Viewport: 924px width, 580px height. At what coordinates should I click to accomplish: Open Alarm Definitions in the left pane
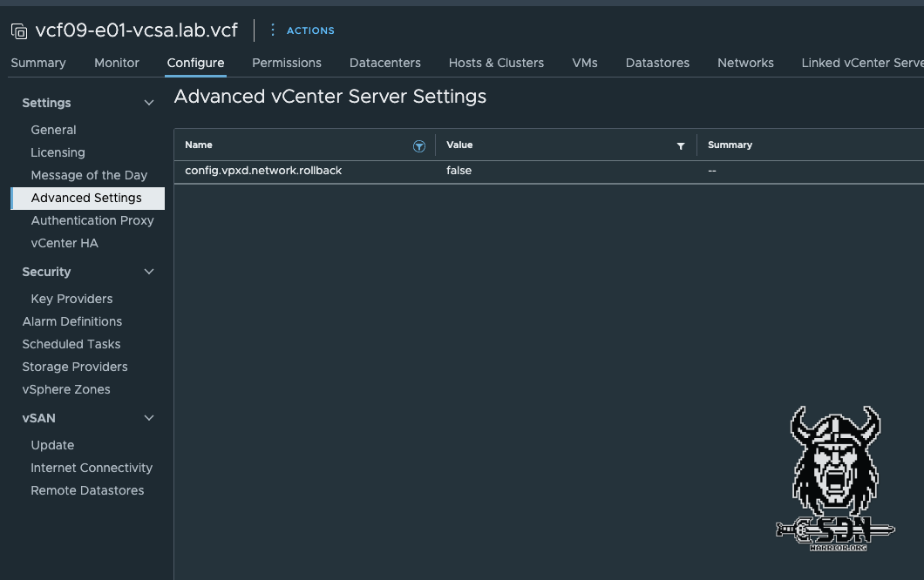tap(72, 321)
